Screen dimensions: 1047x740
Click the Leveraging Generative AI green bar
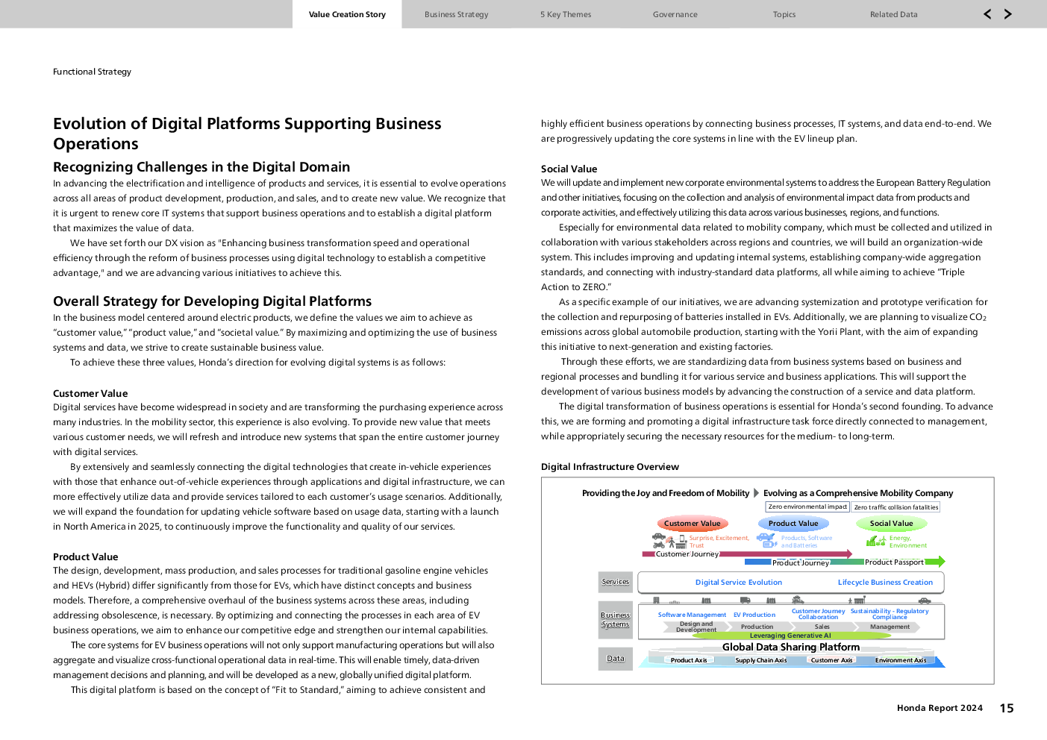click(790, 636)
